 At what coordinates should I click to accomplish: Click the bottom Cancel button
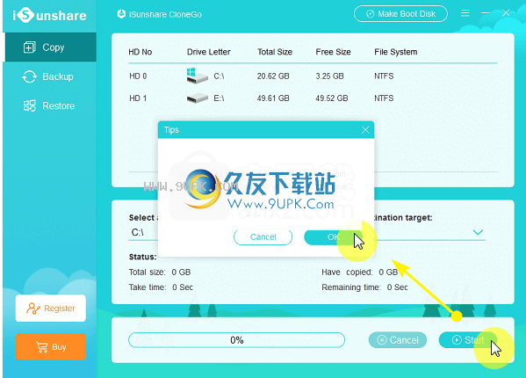[398, 340]
